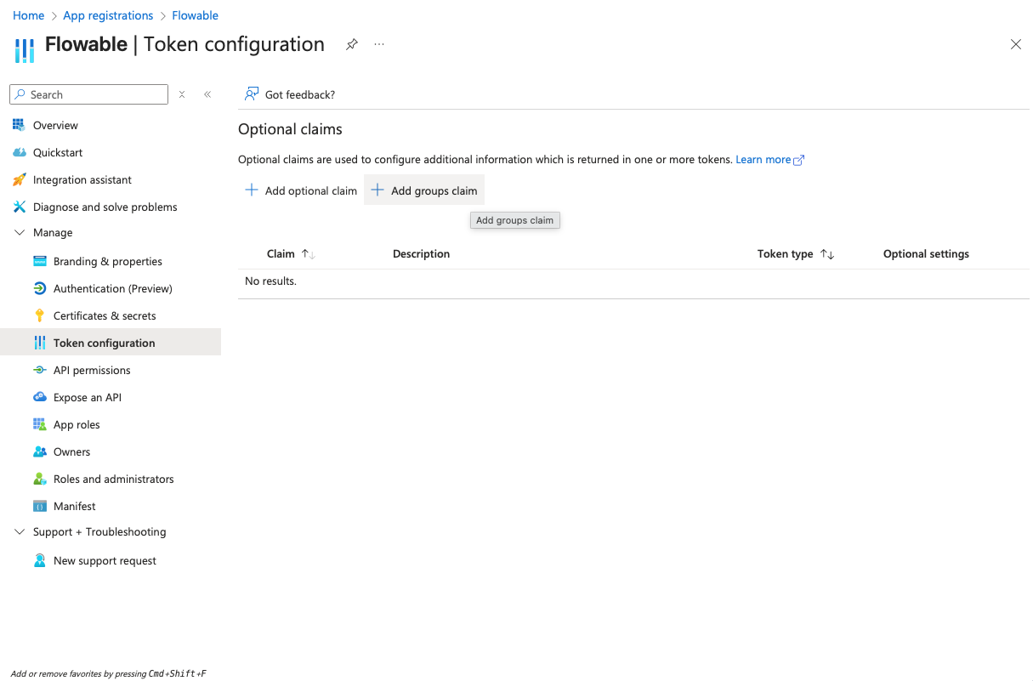1033x681 pixels.
Task: Click the Certificates & secrets key icon
Action: 39,315
